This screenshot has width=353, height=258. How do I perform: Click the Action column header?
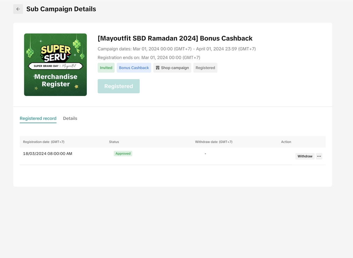(x=286, y=142)
